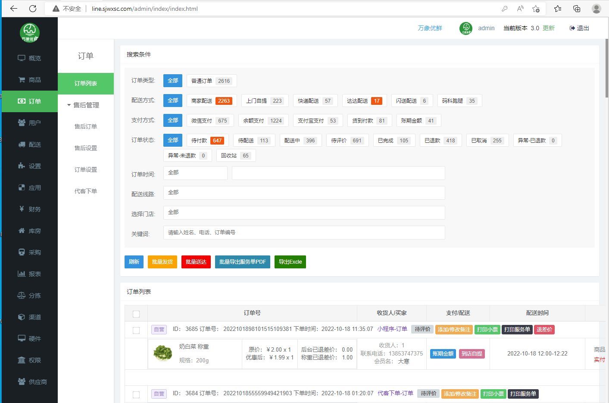Go to 代客下单 menu item

click(86, 191)
